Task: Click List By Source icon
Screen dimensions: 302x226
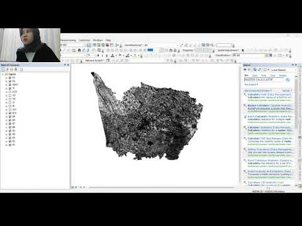Action: [x=7, y=69]
